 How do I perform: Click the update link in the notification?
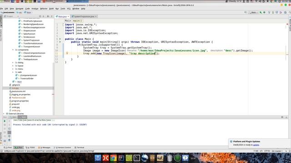pos(256,145)
